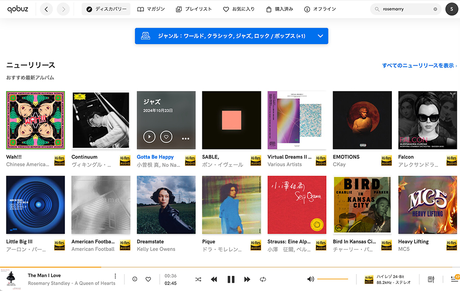
Task: Open the three-dot menu for The Man I Love
Action: pos(115,276)
